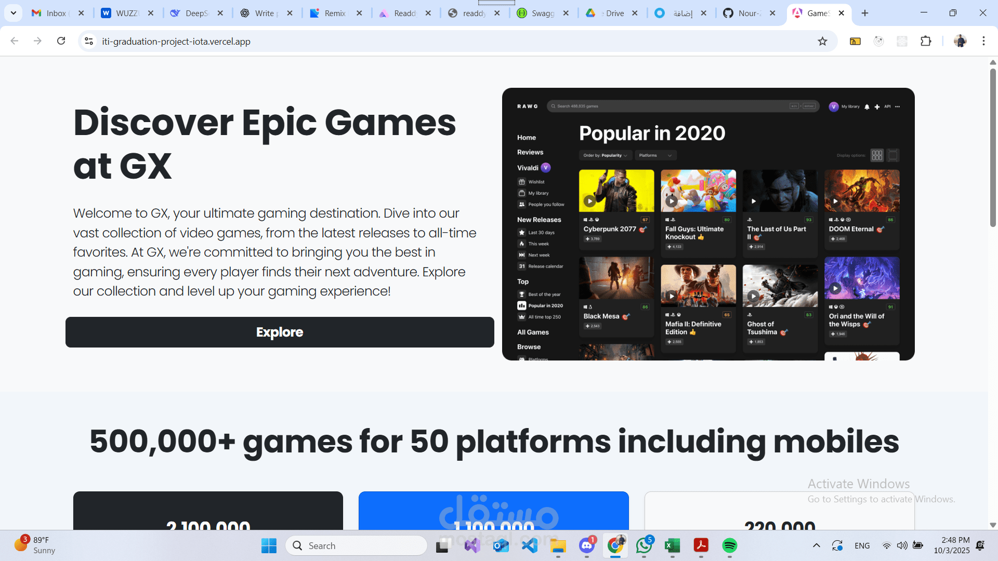This screenshot has height=561, width=998.
Task: Open Spotify from the taskbar
Action: tap(730, 545)
